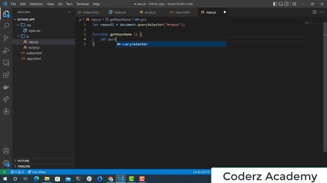The height and width of the screenshot is (183, 327).
Task: Open the View menu
Action: (51, 4)
